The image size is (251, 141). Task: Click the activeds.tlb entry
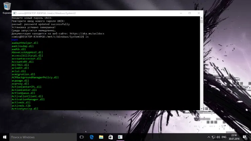(21, 106)
